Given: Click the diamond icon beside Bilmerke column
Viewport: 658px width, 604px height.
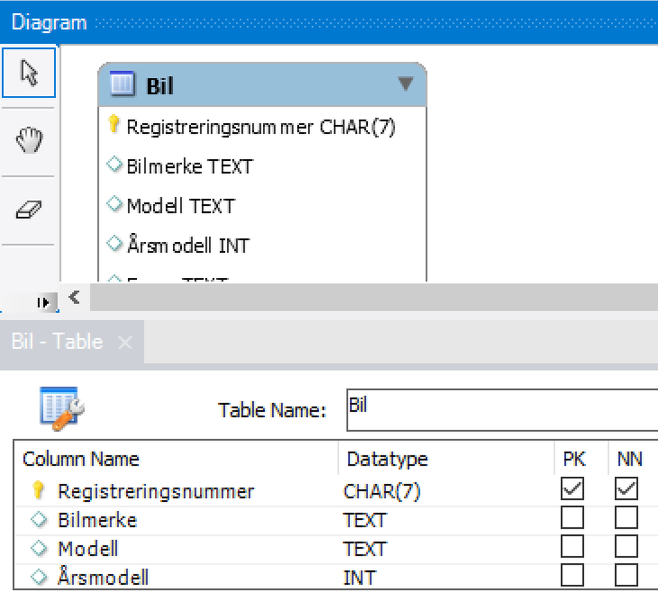Looking at the screenshot, I should point(114,165).
